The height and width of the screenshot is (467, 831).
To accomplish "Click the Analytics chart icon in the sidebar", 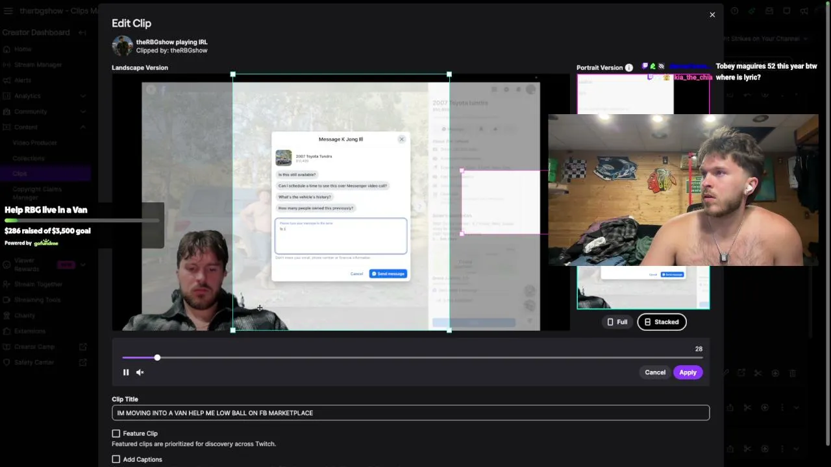I will click(x=6, y=96).
